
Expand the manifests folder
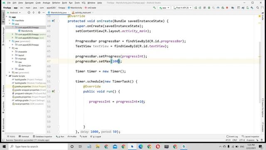pyautogui.click(x=10, y=20)
